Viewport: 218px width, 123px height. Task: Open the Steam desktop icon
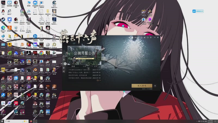pos(3,20)
